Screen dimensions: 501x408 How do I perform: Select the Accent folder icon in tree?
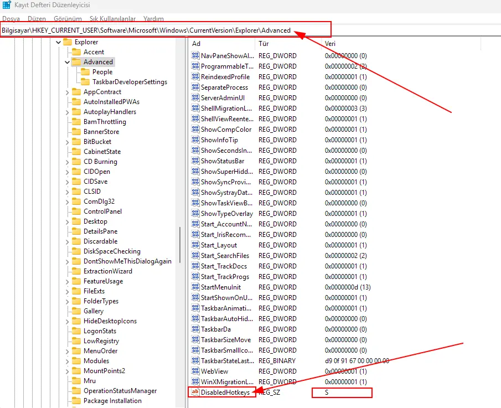(x=76, y=51)
